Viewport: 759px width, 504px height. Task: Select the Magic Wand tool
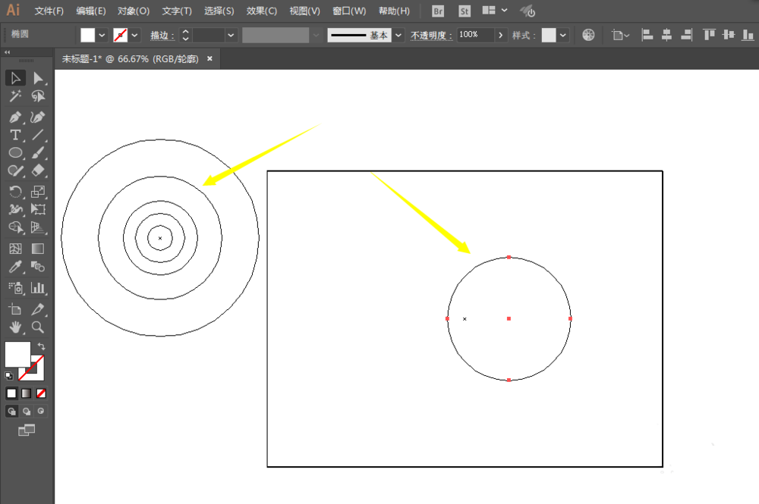pyautogui.click(x=15, y=96)
